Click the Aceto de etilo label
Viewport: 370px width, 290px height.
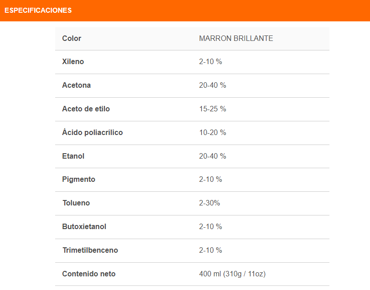point(86,109)
